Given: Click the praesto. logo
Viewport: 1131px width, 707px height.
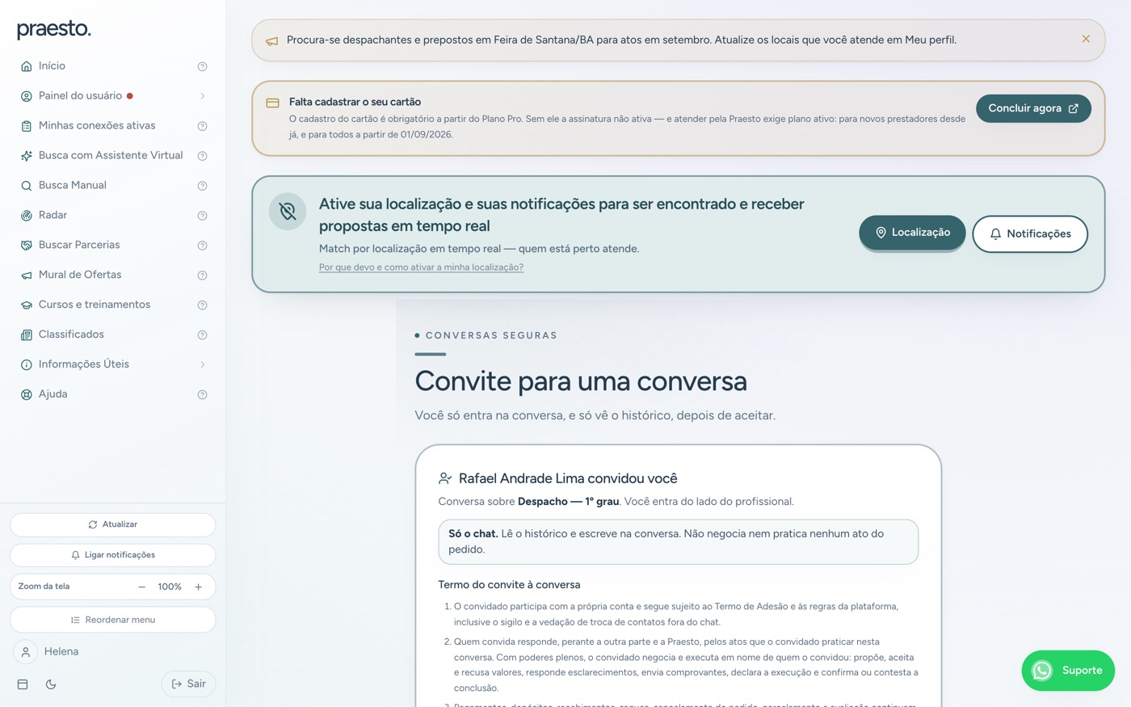Looking at the screenshot, I should tap(54, 29).
